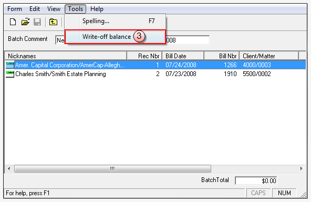Screen dimensions: 311x202
Task: Click the New document toolbar icon
Action: [13, 22]
